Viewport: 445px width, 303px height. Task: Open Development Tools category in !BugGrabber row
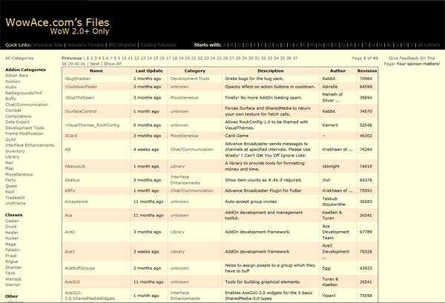click(190, 79)
